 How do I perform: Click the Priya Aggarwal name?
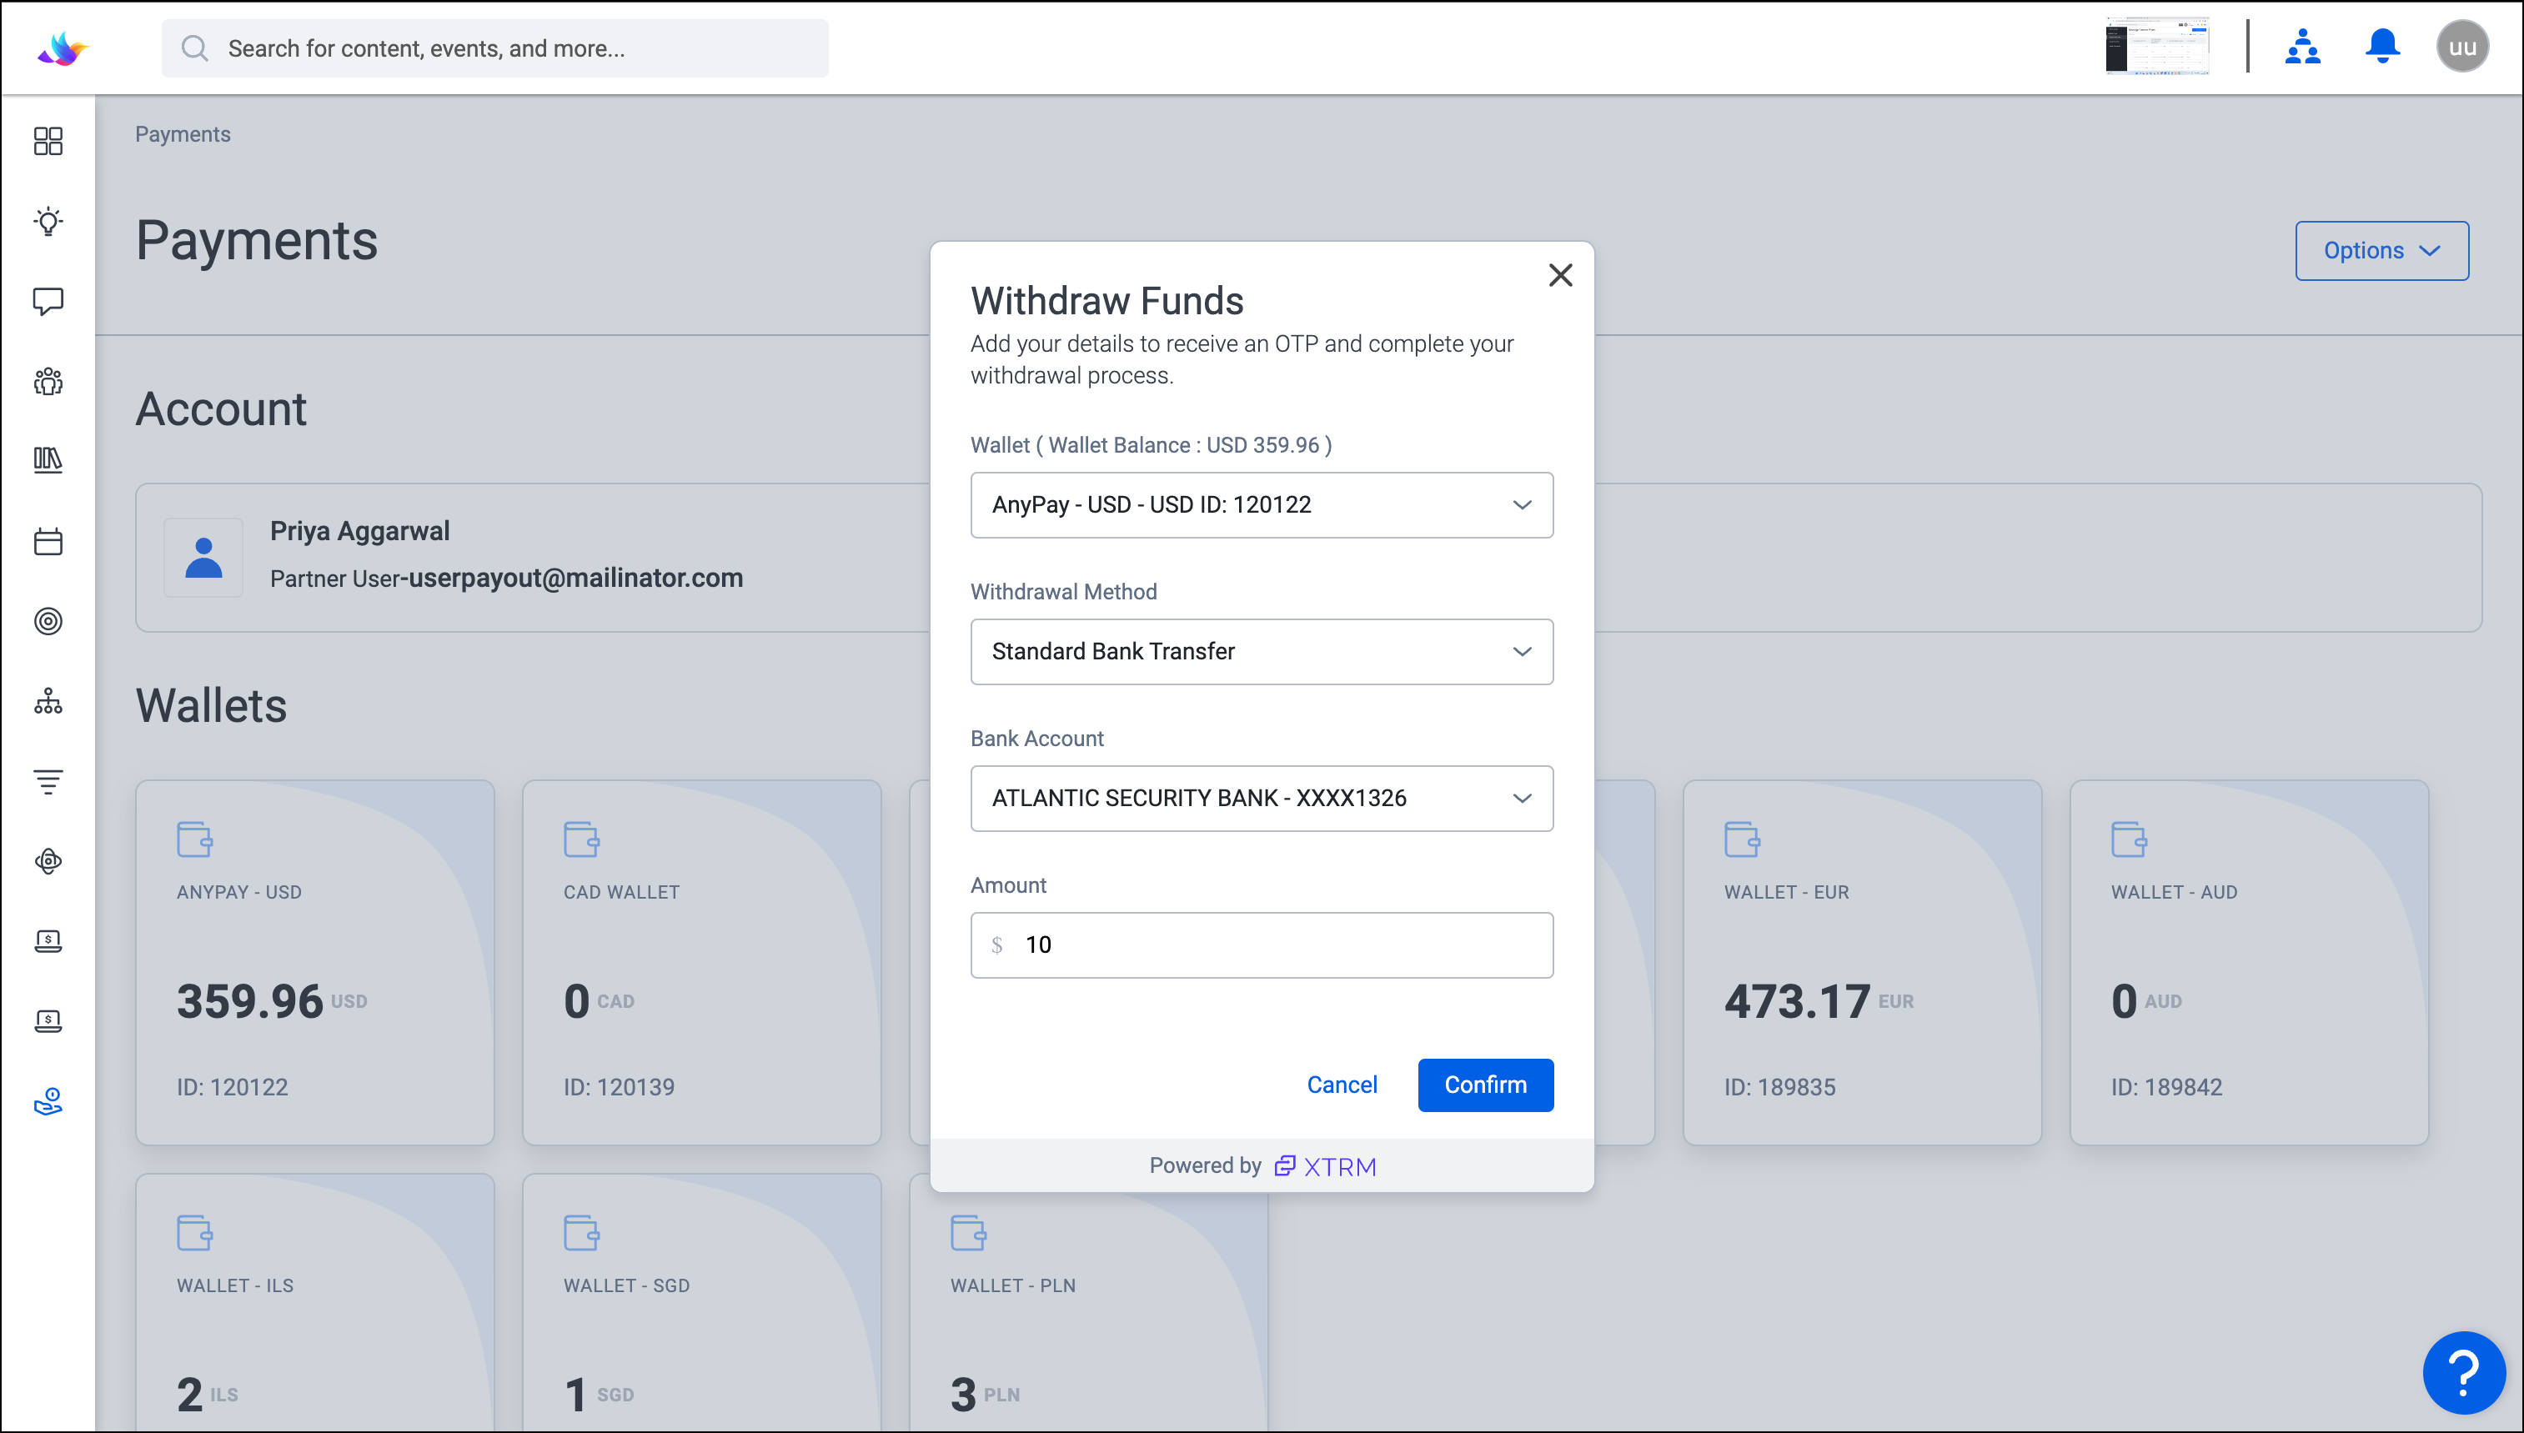359,530
